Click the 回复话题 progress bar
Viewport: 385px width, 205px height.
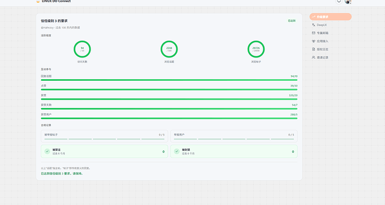point(169,80)
